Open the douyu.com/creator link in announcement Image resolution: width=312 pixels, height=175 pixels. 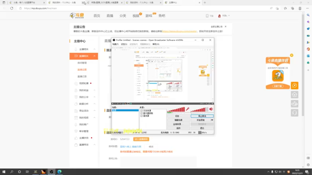(x=179, y=31)
